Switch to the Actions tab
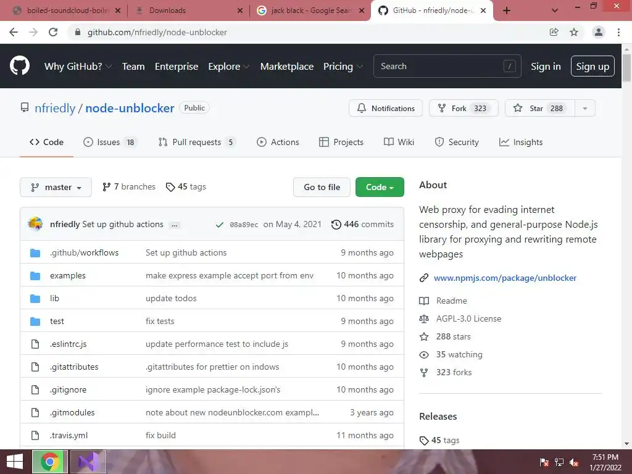632x474 pixels. 278,142
